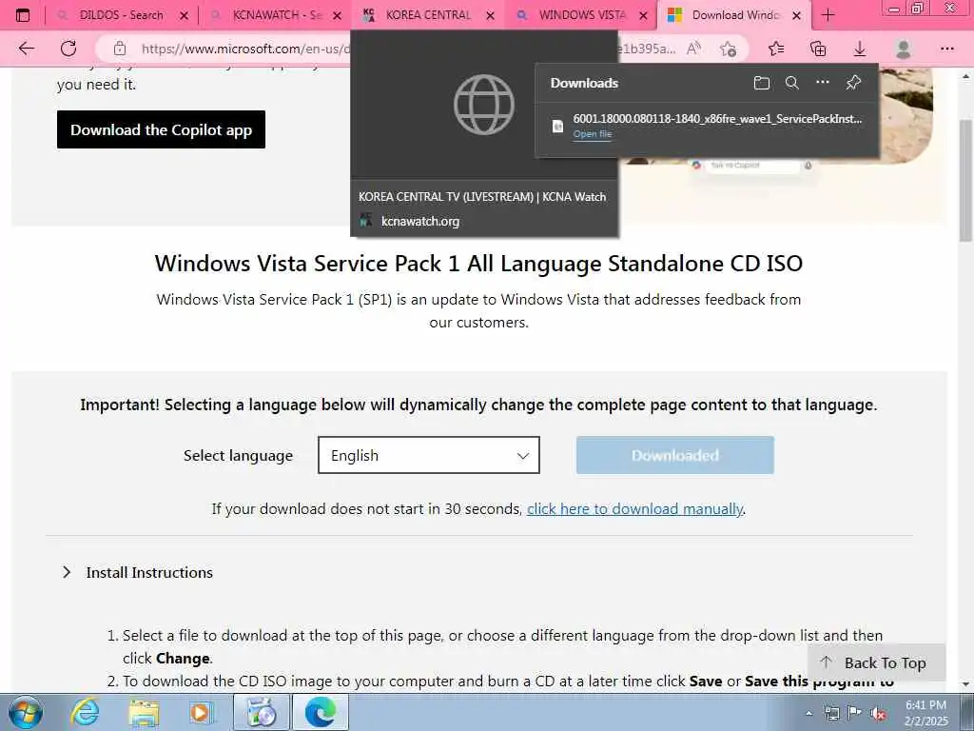Open the Windows Start orb
The image size is (974, 731).
(26, 712)
